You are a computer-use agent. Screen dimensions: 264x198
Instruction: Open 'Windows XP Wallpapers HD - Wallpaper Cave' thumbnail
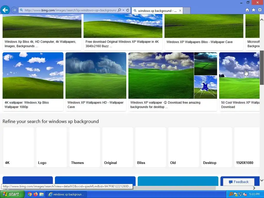click(x=96, y=76)
